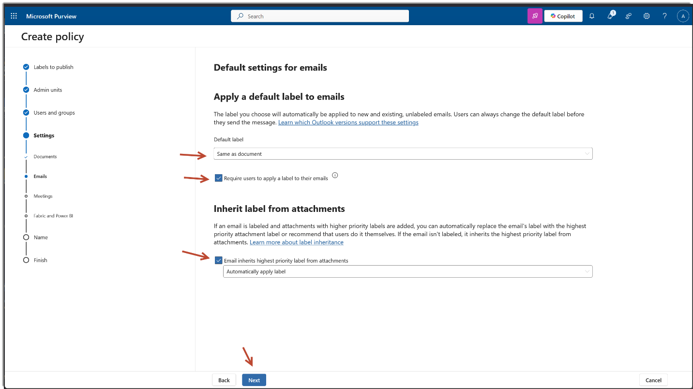Open the app launcher waffle icon
Image resolution: width=693 pixels, height=389 pixels.
tap(14, 16)
